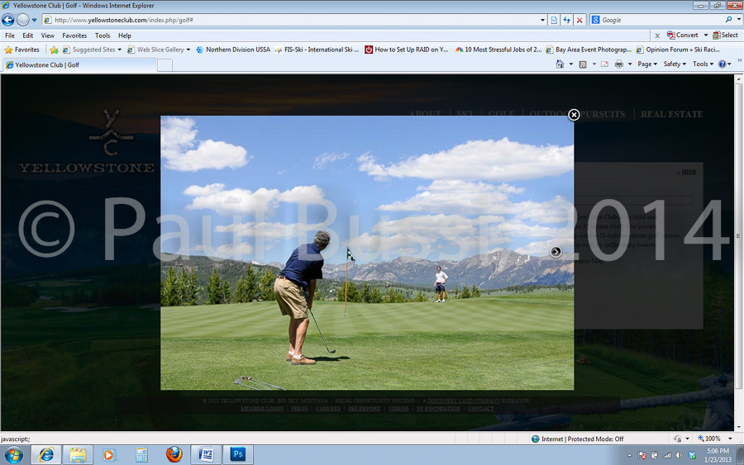744x465 pixels.
Task: Open the Windows Start button
Action: pyautogui.click(x=14, y=455)
